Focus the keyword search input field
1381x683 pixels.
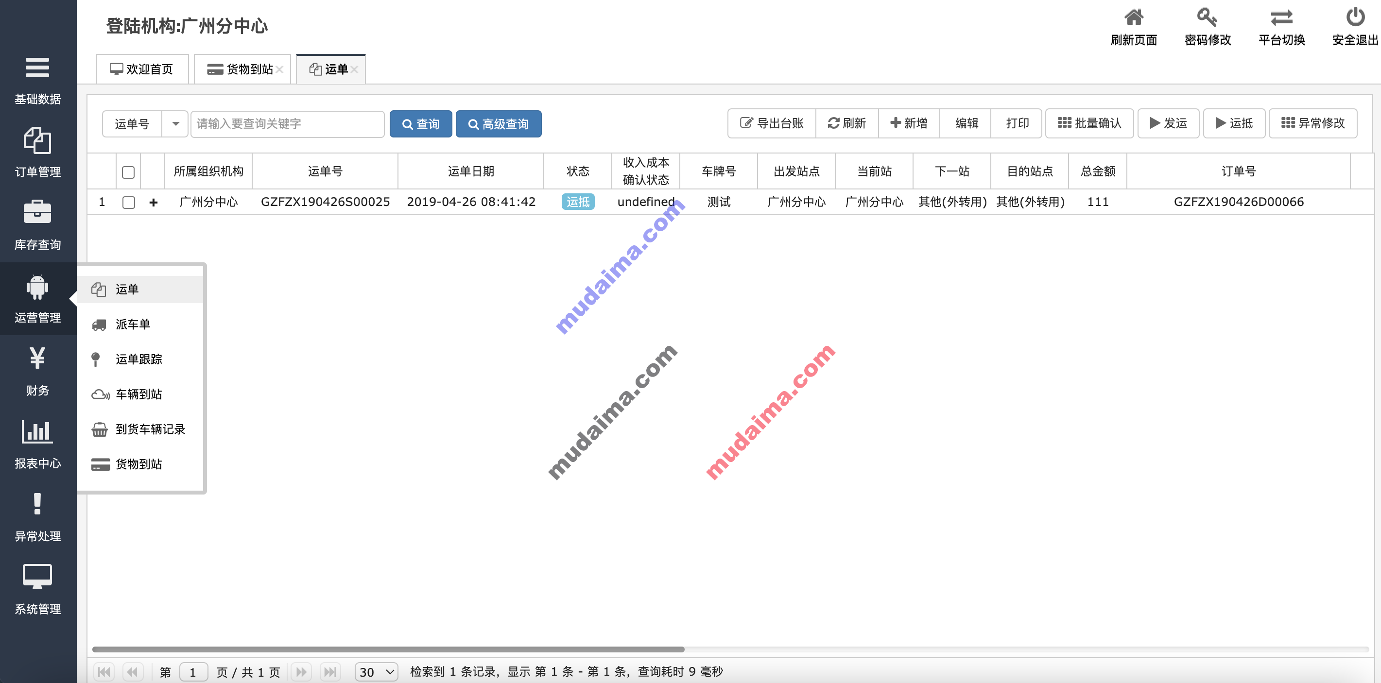(x=288, y=124)
